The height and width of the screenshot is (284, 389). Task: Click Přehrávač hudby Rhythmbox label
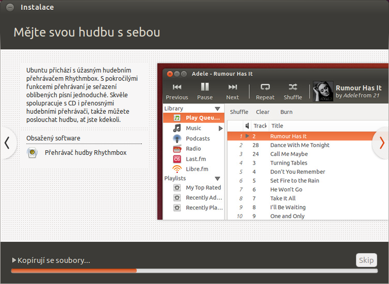86,153
